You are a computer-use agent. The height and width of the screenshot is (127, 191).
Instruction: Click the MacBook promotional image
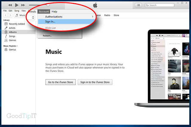(162, 68)
